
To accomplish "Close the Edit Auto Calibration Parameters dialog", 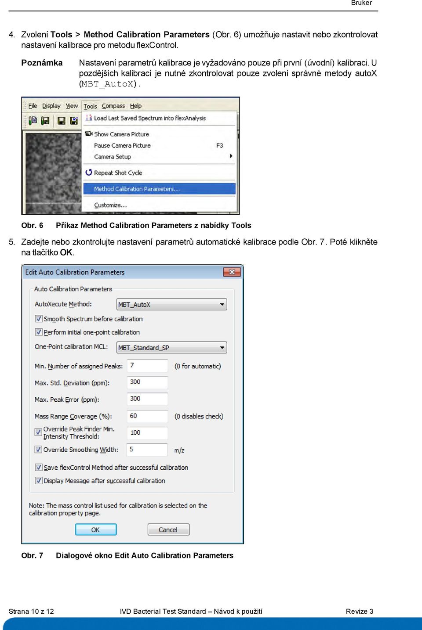I will pos(232,272).
